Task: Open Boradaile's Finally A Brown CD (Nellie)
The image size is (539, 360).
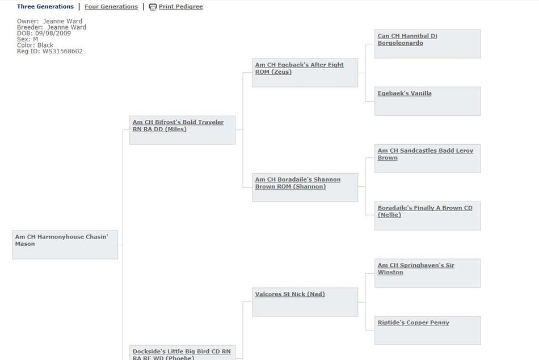Action: [x=425, y=211]
